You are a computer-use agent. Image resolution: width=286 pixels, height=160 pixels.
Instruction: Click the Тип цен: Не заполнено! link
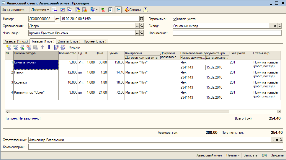23,118
